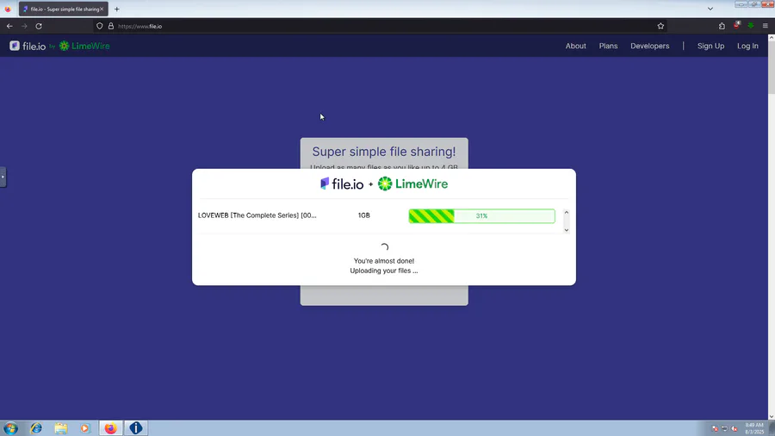Open the Windows Start menu
The height and width of the screenshot is (436, 775).
pyautogui.click(x=10, y=428)
